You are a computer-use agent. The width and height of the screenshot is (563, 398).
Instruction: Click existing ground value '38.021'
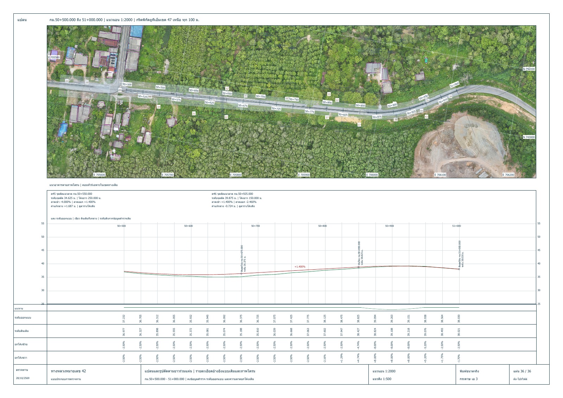(459, 332)
